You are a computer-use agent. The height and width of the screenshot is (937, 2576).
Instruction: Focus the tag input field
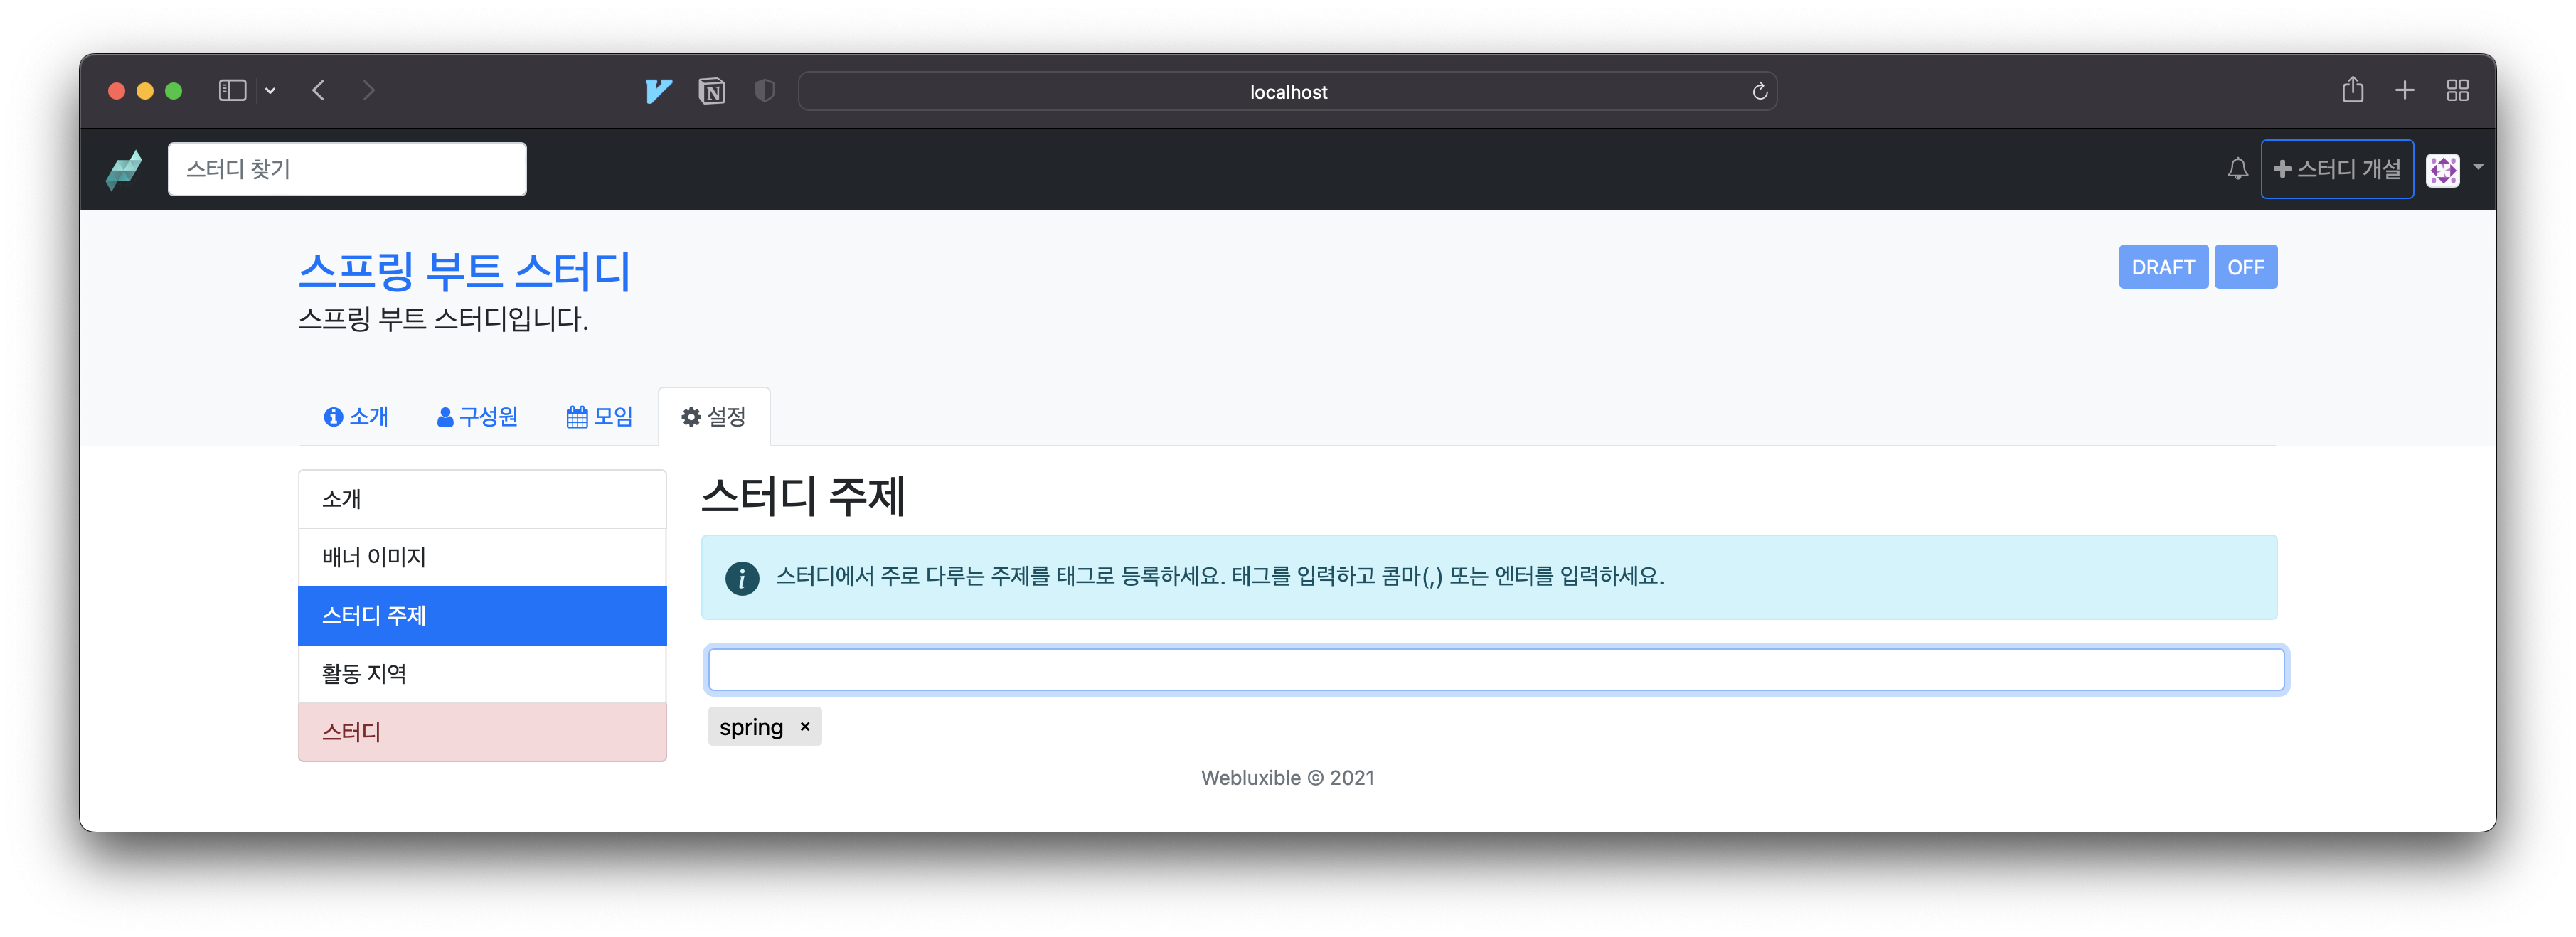pyautogui.click(x=1495, y=669)
